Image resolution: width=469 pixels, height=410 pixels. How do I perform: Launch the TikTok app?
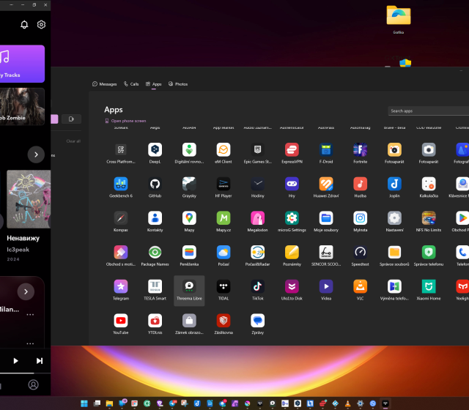[x=257, y=286]
